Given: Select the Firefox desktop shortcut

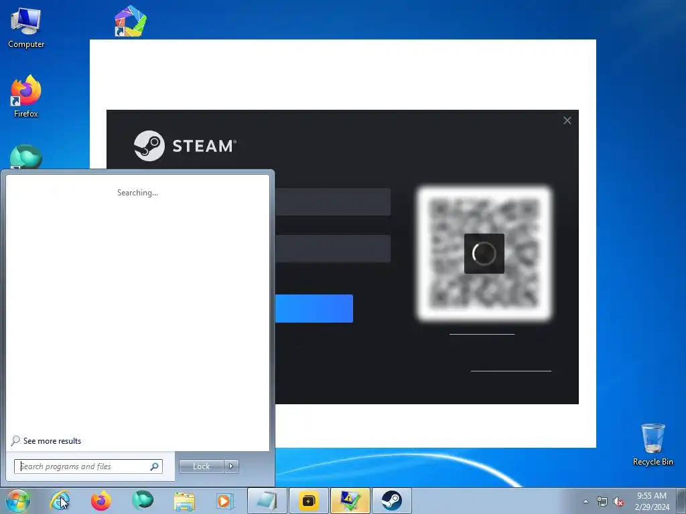Looking at the screenshot, I should (26, 96).
